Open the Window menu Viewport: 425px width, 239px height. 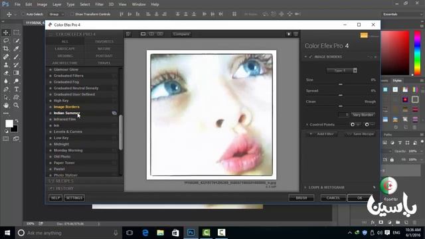(139, 5)
